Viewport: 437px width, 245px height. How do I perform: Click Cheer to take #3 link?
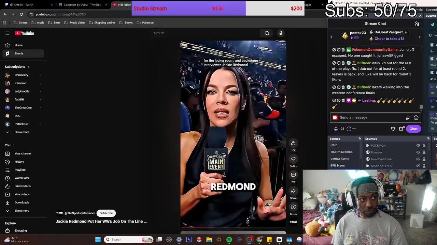point(389,39)
